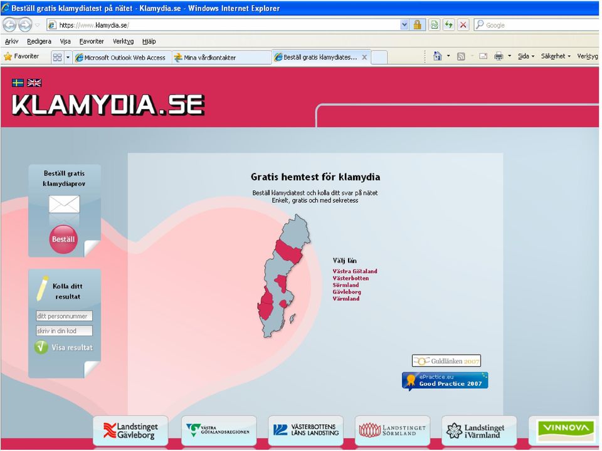Click the Refresh page icon

pos(448,25)
